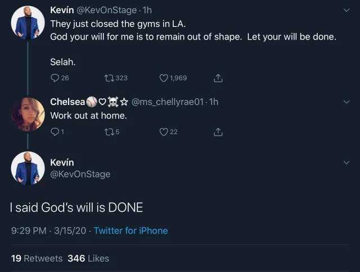The width and height of the screenshot is (360, 272).
Task: Like Kevin's tweet with 1,969 likes
Action: pos(164,78)
